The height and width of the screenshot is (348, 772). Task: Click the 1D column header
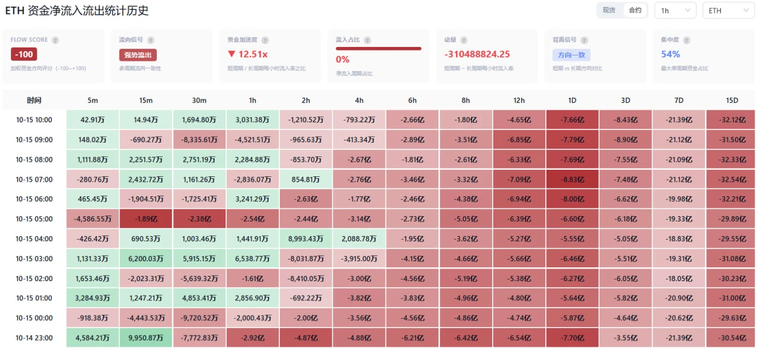[572, 100]
